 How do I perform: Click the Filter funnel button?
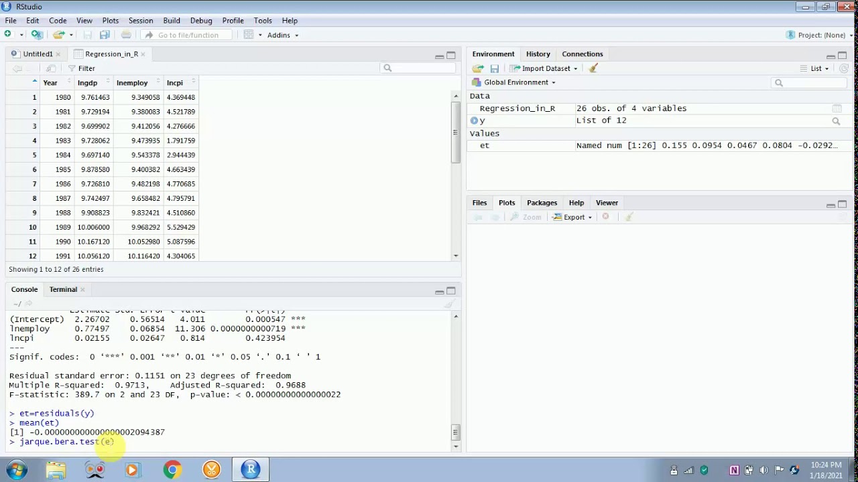pyautogui.click(x=82, y=68)
